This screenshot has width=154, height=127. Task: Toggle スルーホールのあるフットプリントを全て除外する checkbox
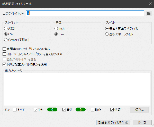coord(4,54)
